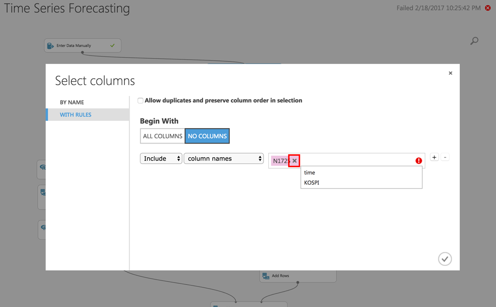496x307 pixels.
Task: Switch to the BY NAME tab
Action: pos(72,102)
